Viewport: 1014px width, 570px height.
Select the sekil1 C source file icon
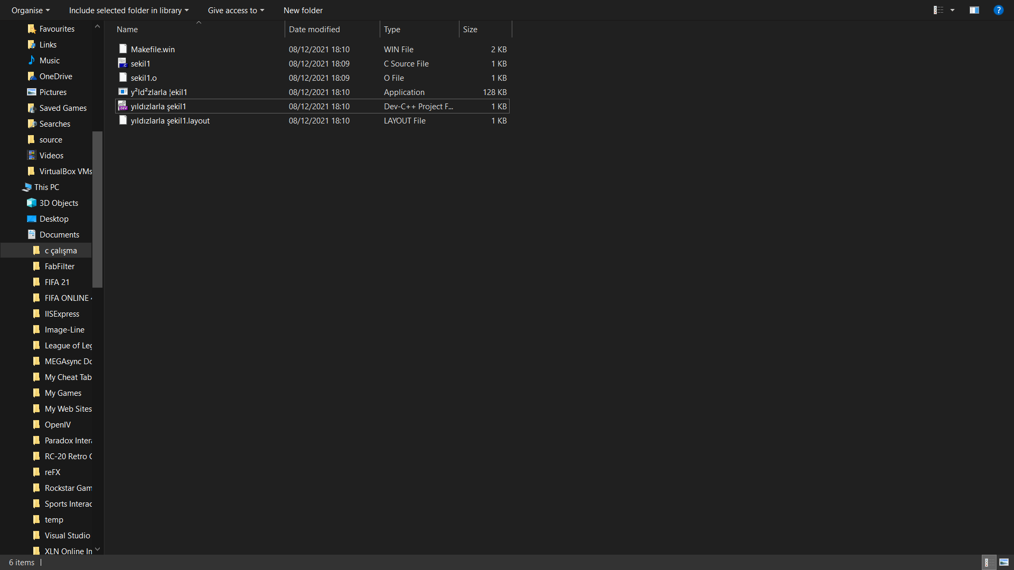click(123, 63)
